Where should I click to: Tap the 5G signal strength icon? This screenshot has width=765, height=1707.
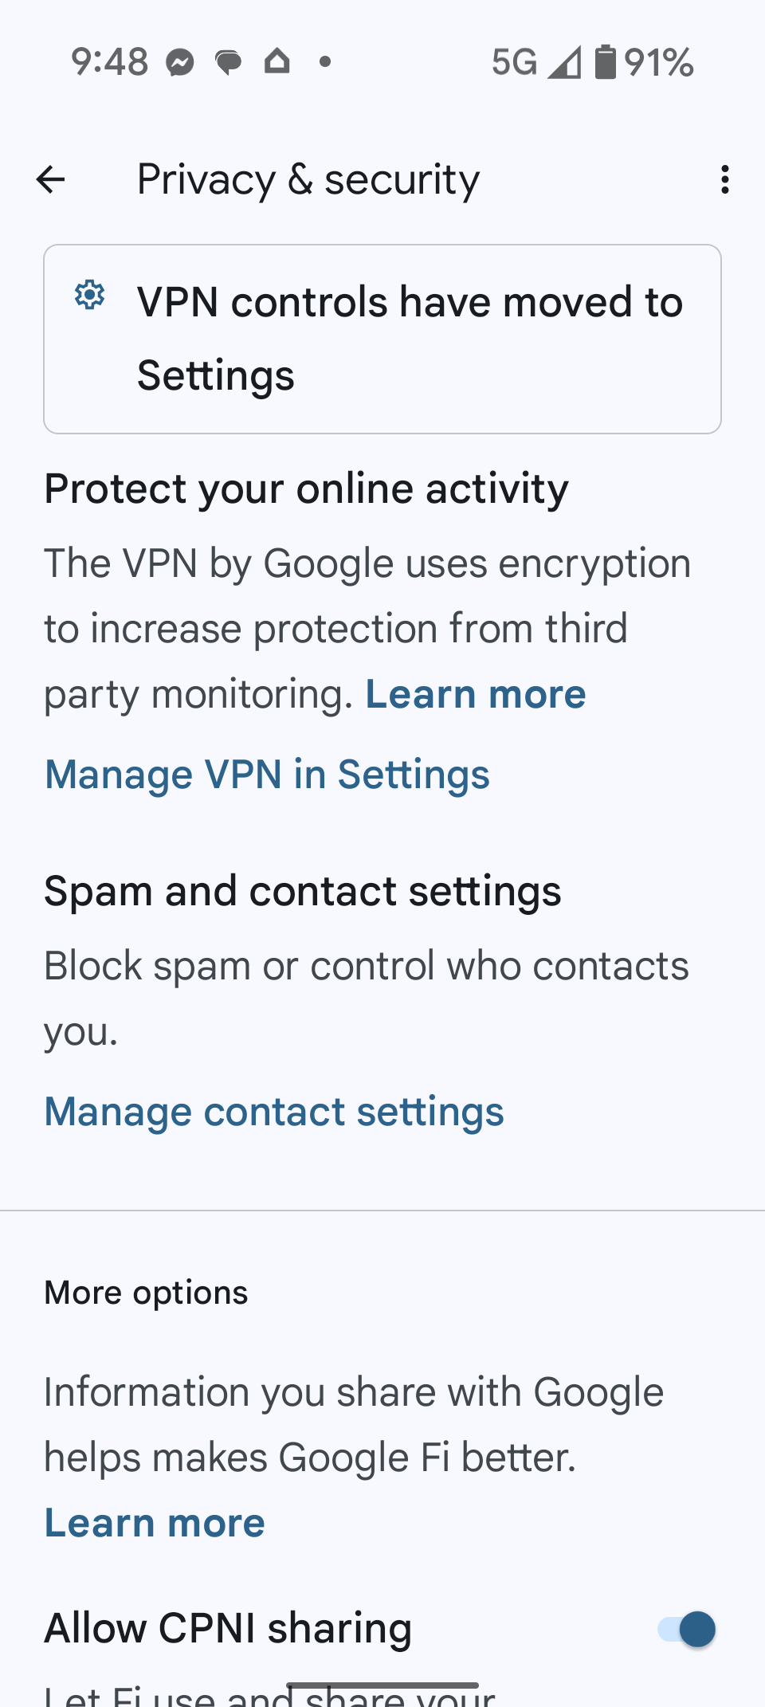point(564,62)
